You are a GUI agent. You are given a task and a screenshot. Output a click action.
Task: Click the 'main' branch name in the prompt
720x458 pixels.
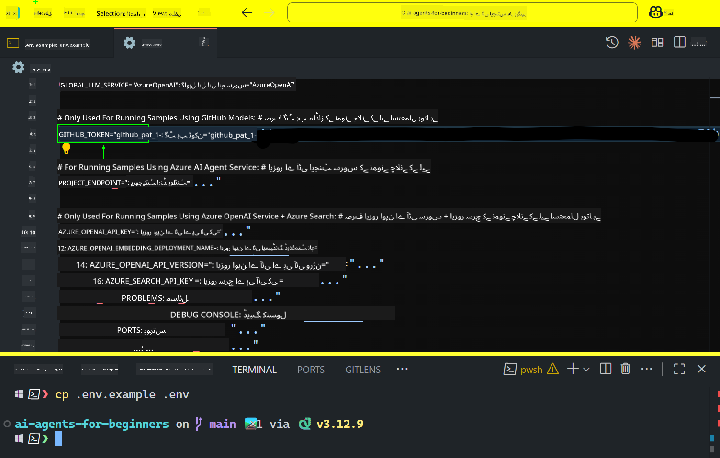tap(223, 424)
